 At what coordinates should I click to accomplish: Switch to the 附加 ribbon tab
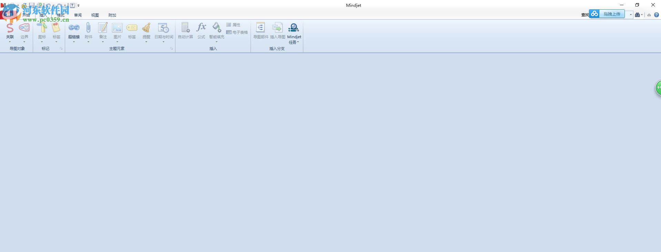coord(112,15)
